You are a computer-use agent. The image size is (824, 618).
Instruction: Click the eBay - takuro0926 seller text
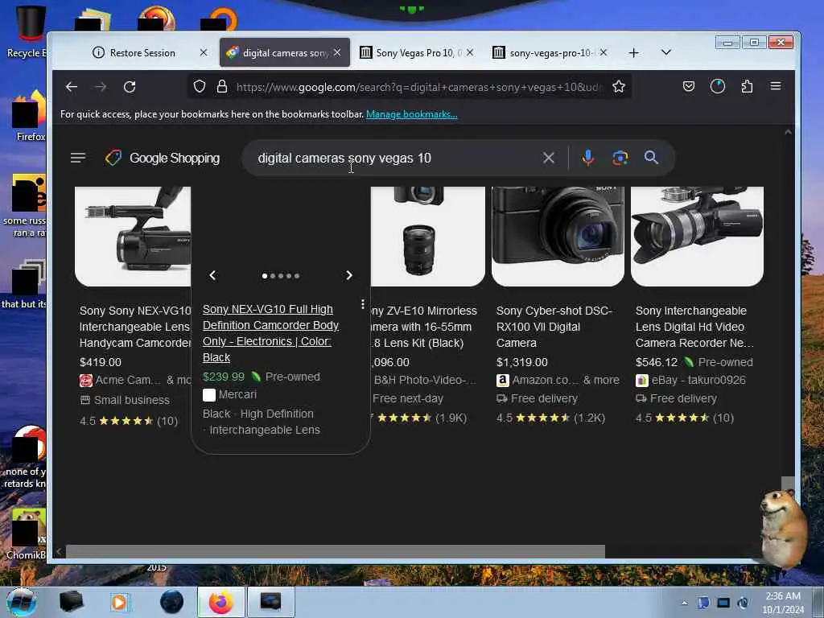pyautogui.click(x=698, y=380)
